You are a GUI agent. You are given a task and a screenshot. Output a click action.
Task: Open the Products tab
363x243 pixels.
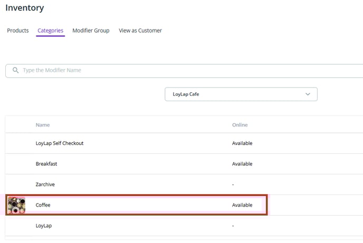18,31
